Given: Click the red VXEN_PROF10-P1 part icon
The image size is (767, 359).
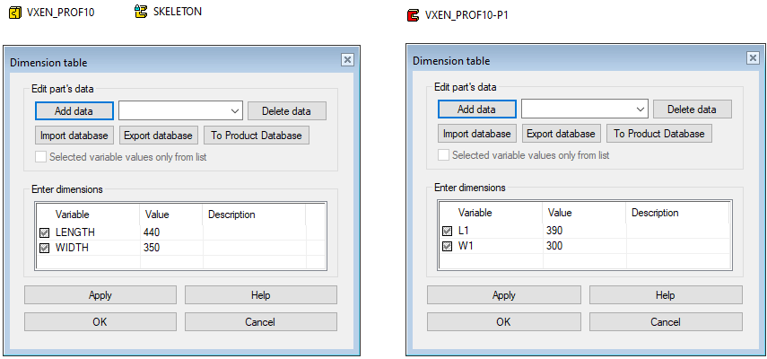Looking at the screenshot, I should [x=413, y=15].
